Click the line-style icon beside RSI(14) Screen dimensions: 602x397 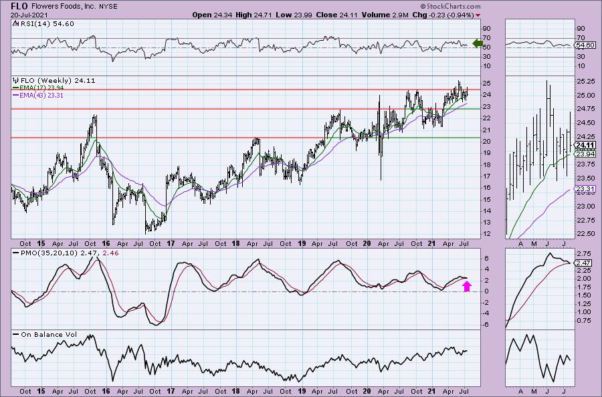coord(16,23)
